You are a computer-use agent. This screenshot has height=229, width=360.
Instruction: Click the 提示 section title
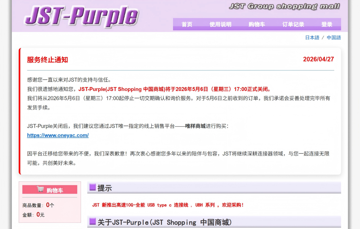click(105, 188)
